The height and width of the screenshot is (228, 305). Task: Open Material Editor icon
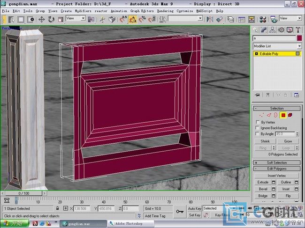click(263, 19)
